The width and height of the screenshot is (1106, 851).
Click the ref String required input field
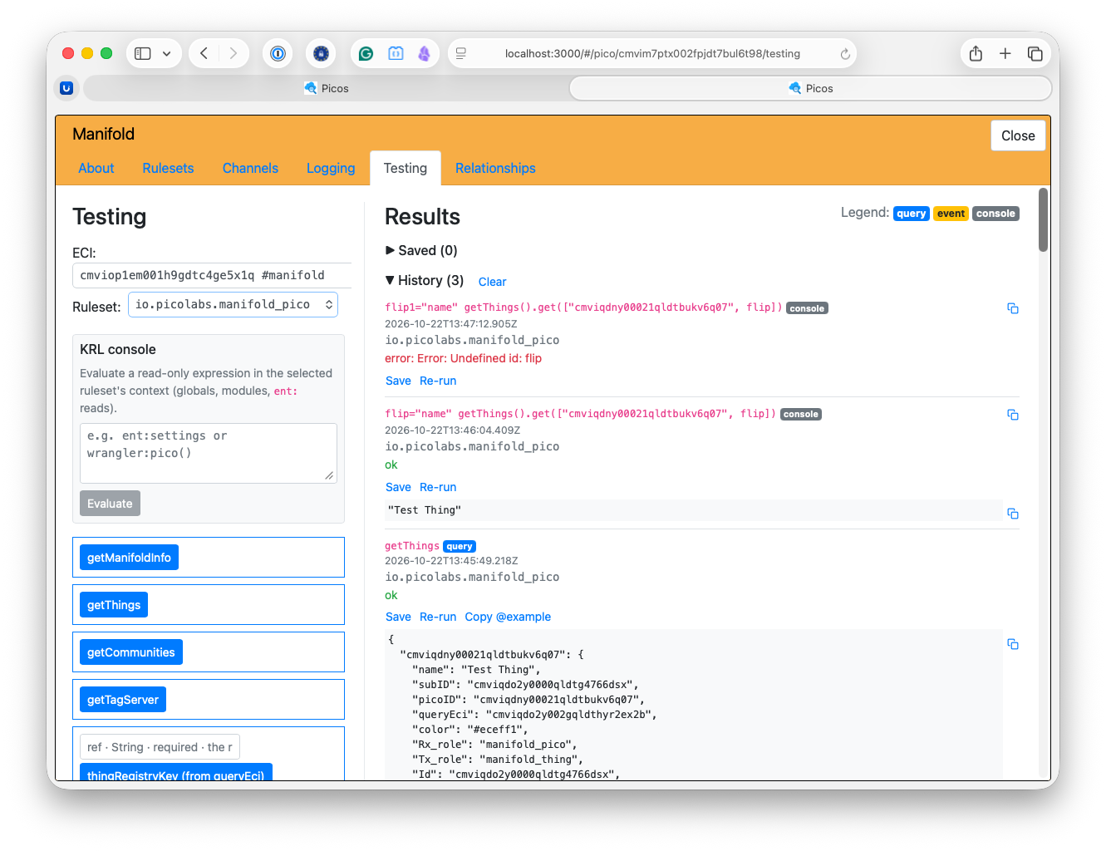click(x=160, y=747)
